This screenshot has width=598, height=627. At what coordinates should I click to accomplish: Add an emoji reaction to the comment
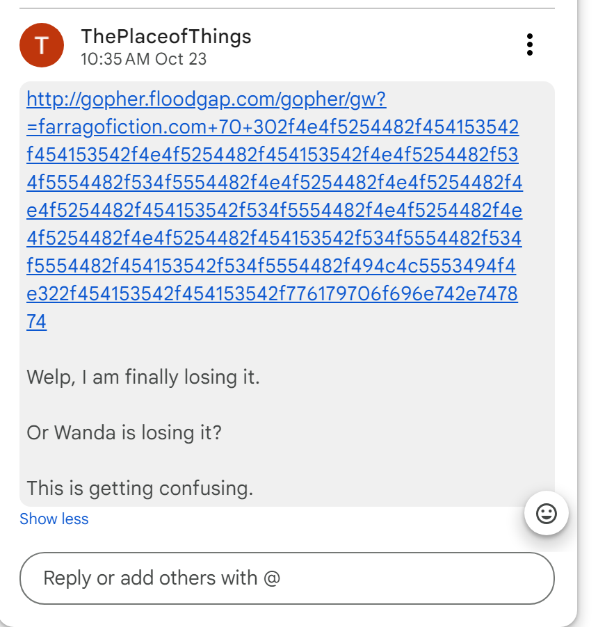pyautogui.click(x=547, y=514)
